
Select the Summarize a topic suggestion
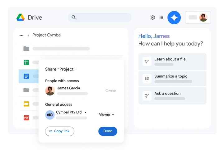[x=172, y=79]
